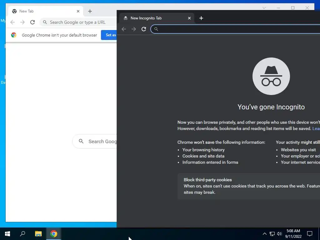Go forward in the normal Chrome window
The image size is (320, 240).
22,22
